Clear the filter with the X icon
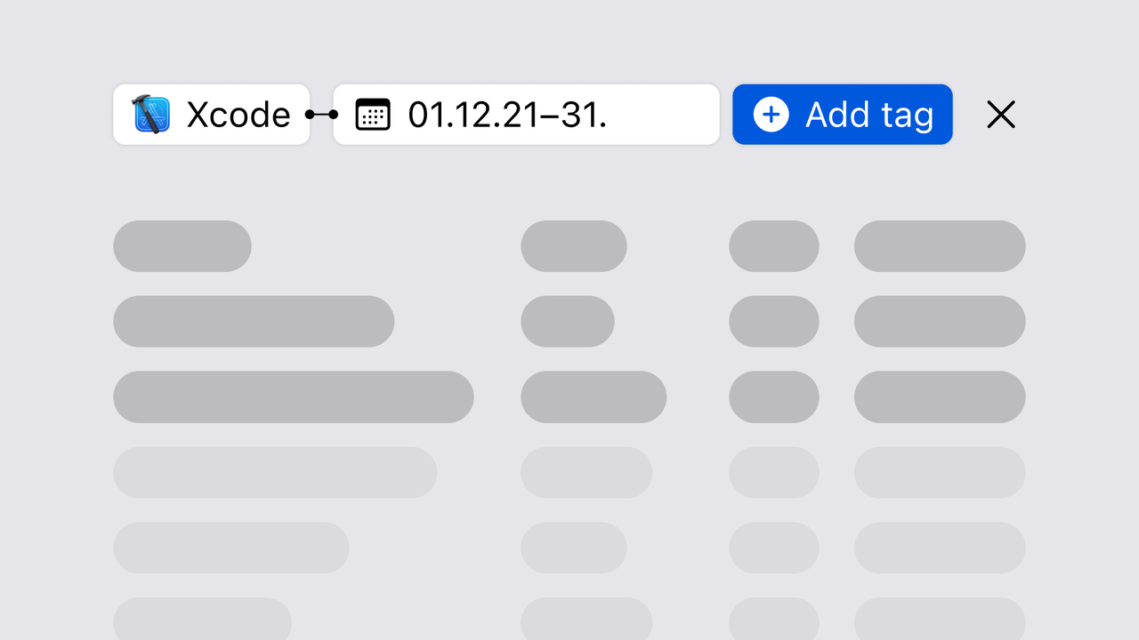Viewport: 1139px width, 640px height. (x=1001, y=114)
